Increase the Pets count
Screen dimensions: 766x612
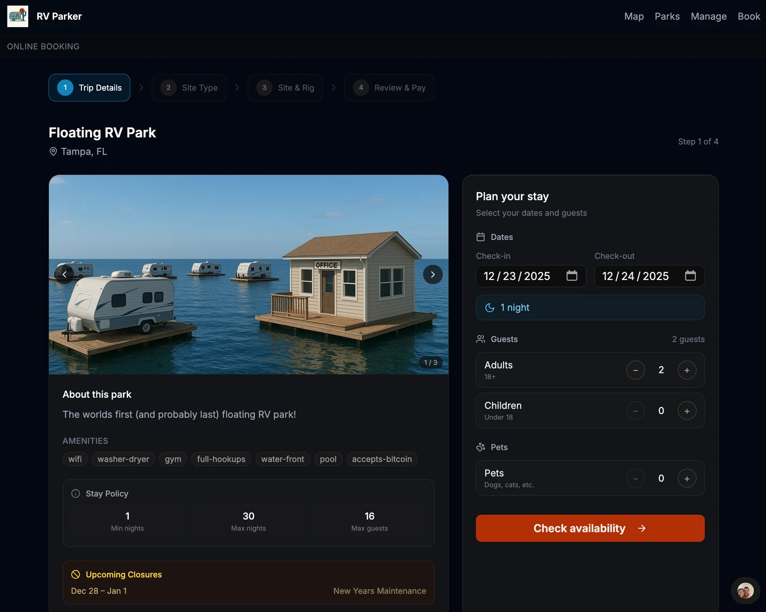pos(687,479)
